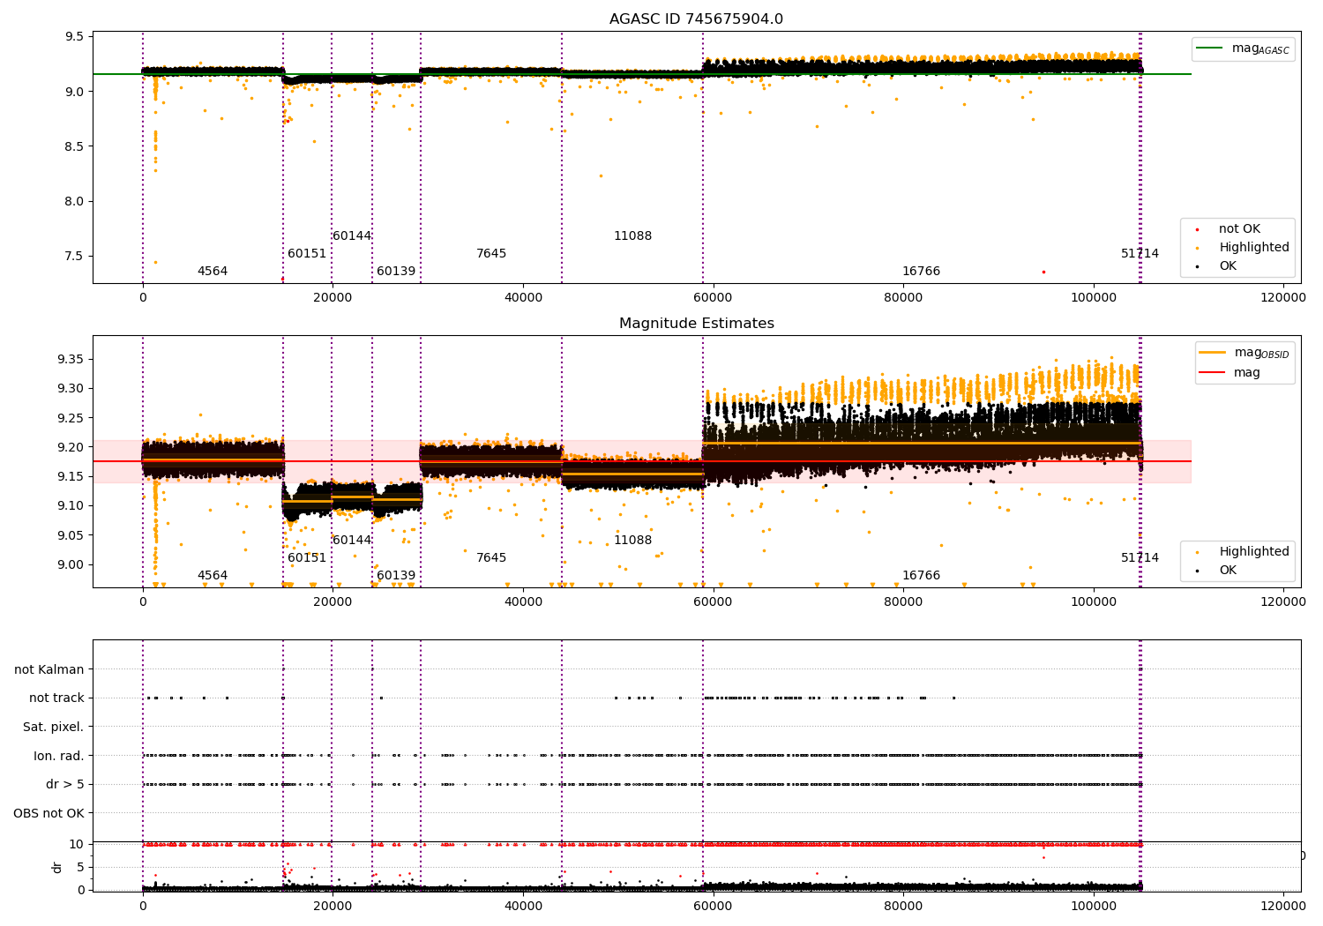
Task: Click OBSID label 7645 in Magnitude Estimates plot
Action: [x=491, y=558]
